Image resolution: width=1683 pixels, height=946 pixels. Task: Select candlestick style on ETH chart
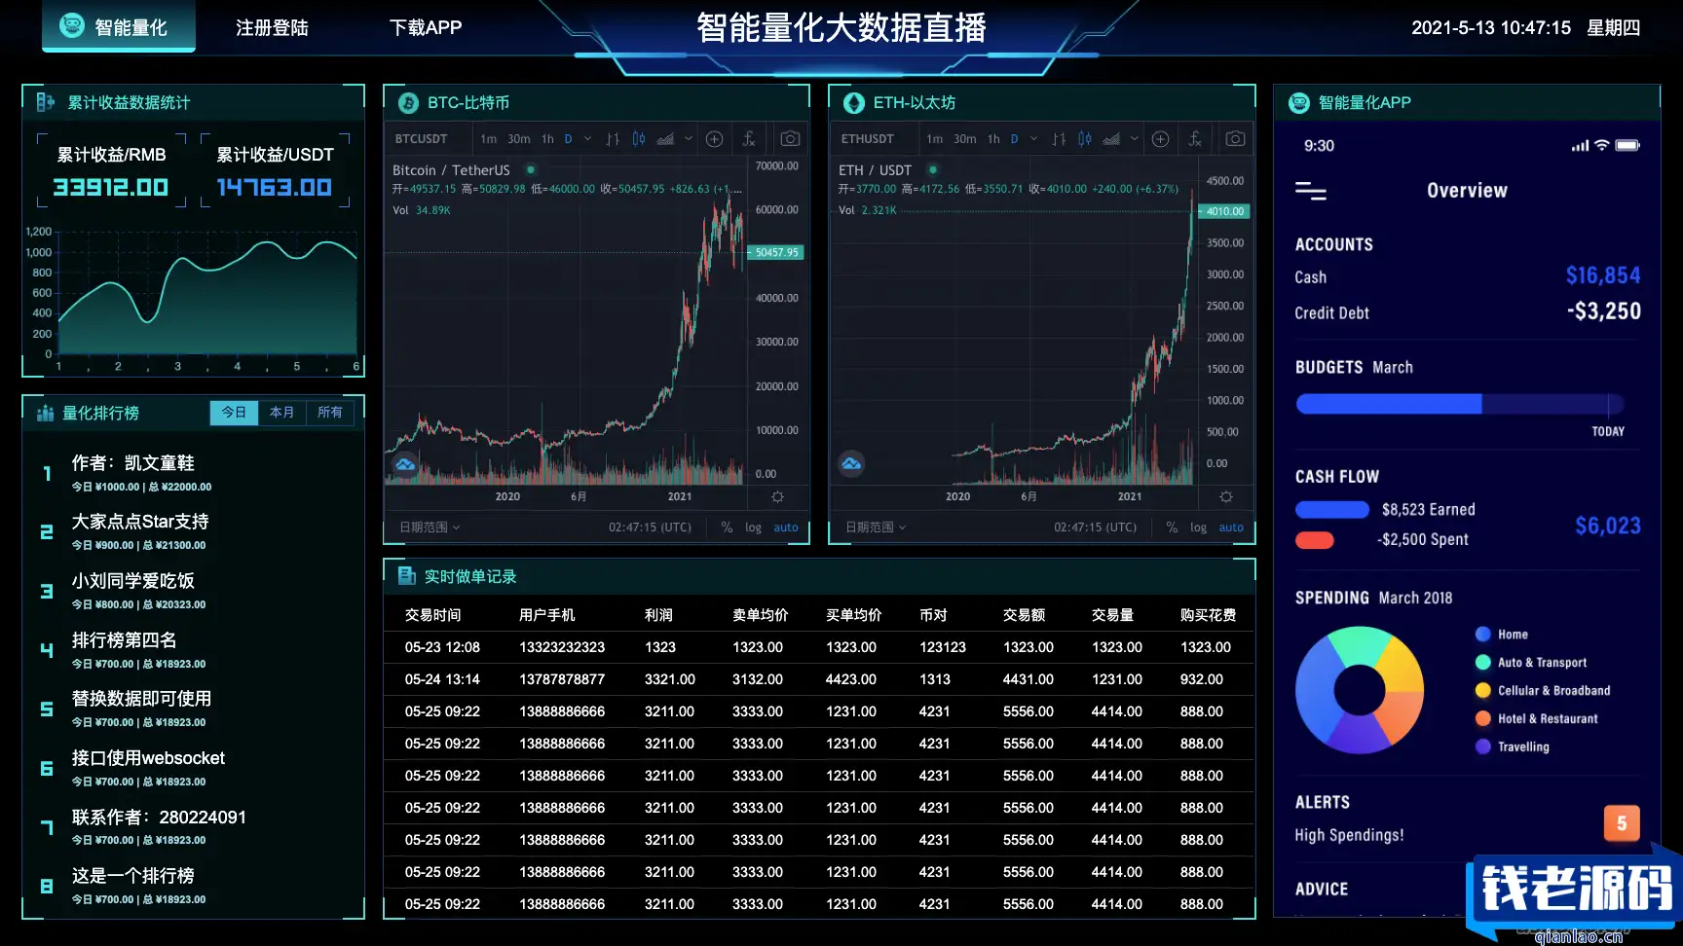click(1085, 139)
